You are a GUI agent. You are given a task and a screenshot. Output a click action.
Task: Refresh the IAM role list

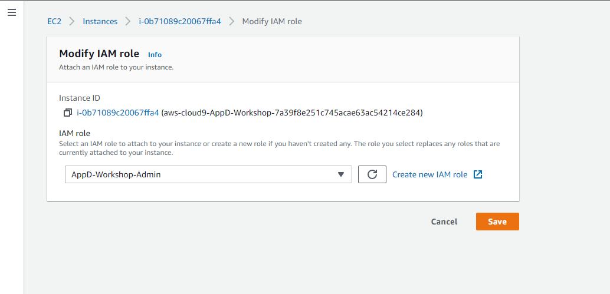tap(372, 174)
